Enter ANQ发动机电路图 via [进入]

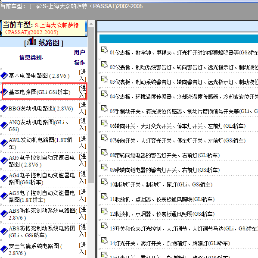(x=83, y=125)
